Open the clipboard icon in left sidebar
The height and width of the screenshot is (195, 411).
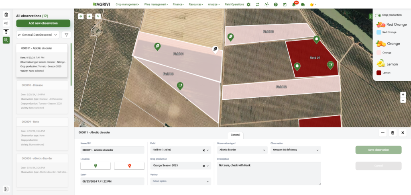coord(6,15)
